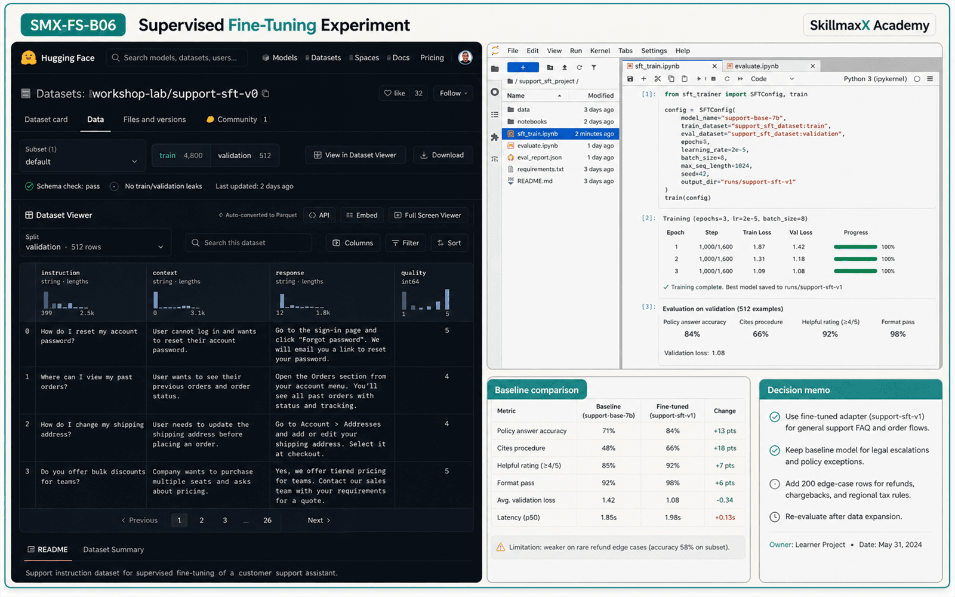Open the table of contents sidebar icon
This screenshot has width=955, height=597.
pyautogui.click(x=495, y=115)
